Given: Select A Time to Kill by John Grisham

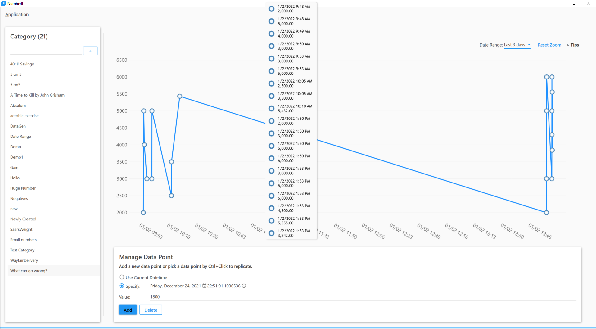Looking at the screenshot, I should click(x=53, y=95).
